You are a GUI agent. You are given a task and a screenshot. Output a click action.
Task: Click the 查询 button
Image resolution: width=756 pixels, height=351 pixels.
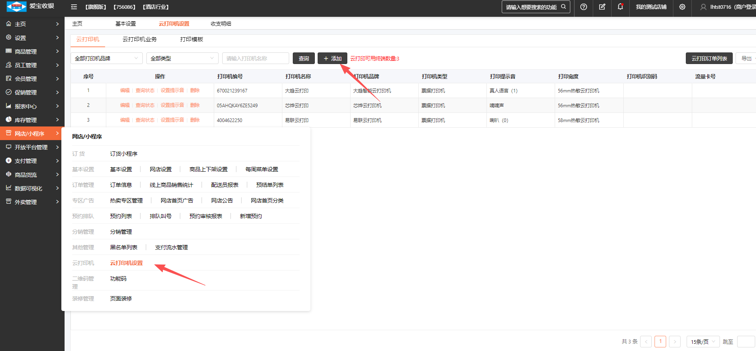pyautogui.click(x=304, y=58)
